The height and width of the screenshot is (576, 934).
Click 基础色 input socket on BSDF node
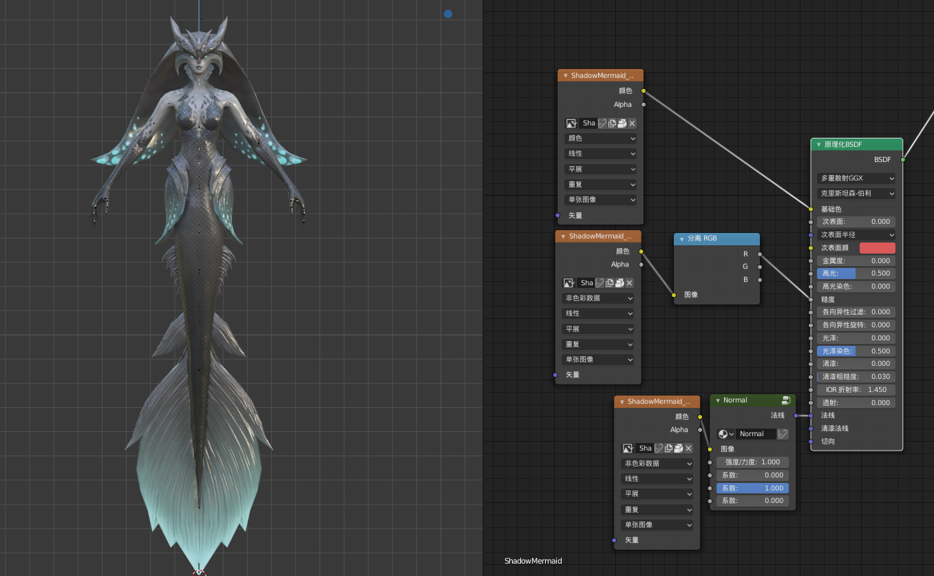click(811, 209)
